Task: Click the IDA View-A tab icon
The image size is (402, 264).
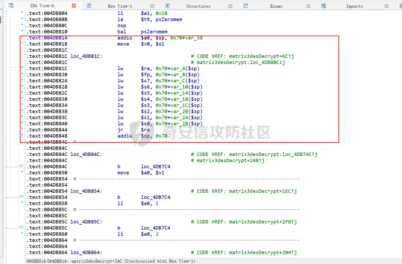Action: [11, 6]
